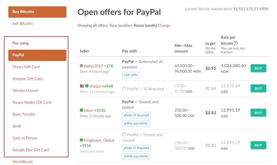Image resolution: width=277 pixels, height=165 pixels.
Task: Open the Sell Bitcoins link
Action: click(23, 23)
